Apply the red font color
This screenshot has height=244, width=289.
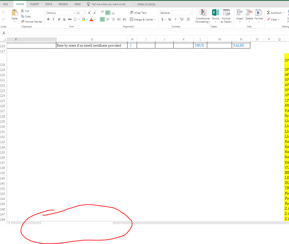(x=91, y=19)
